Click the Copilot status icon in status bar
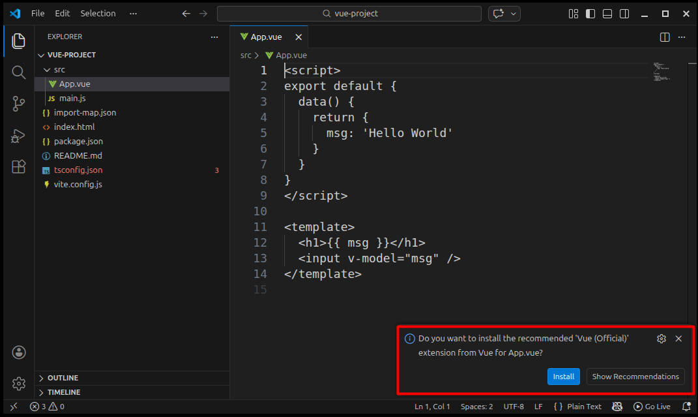This screenshot has width=698, height=417. point(617,407)
